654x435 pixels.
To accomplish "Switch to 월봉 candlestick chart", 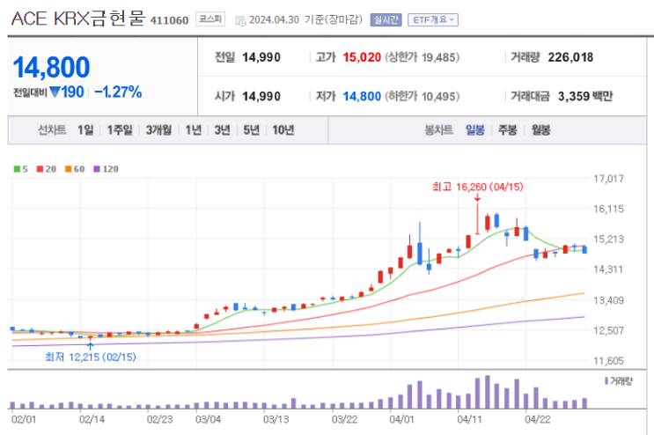I will click(x=540, y=130).
